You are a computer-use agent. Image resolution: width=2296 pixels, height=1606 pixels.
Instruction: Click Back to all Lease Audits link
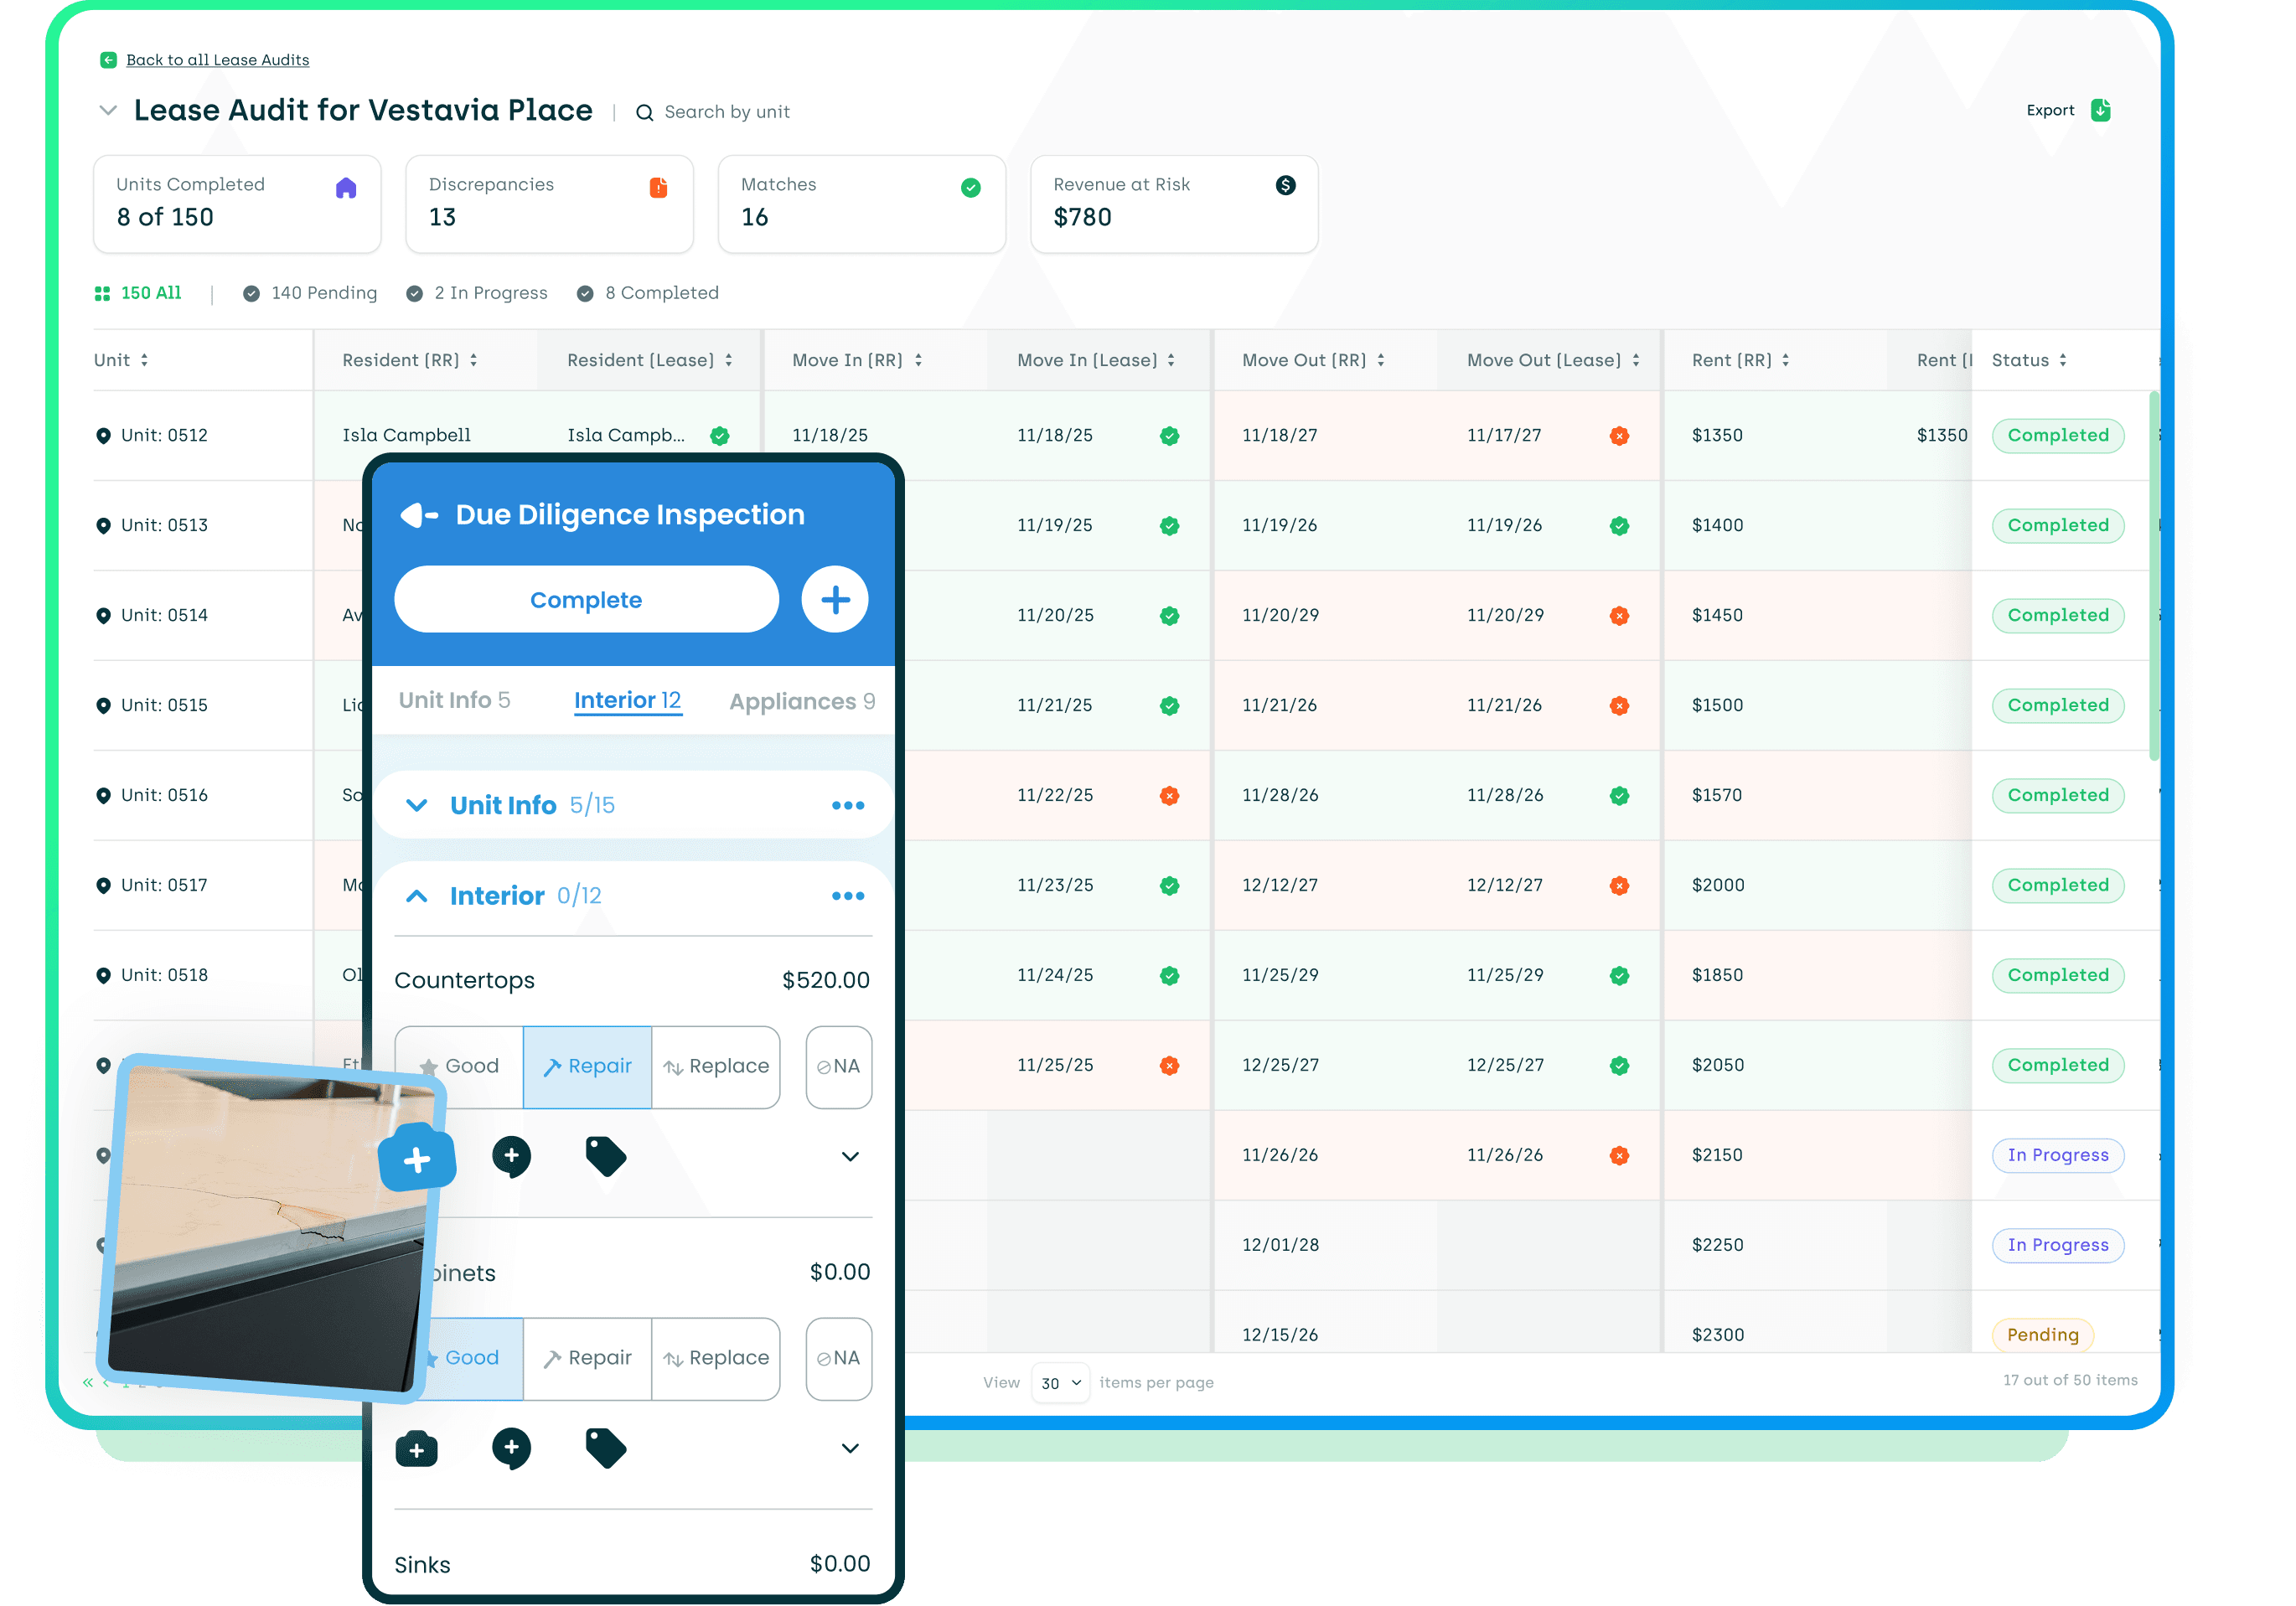pos(217,60)
